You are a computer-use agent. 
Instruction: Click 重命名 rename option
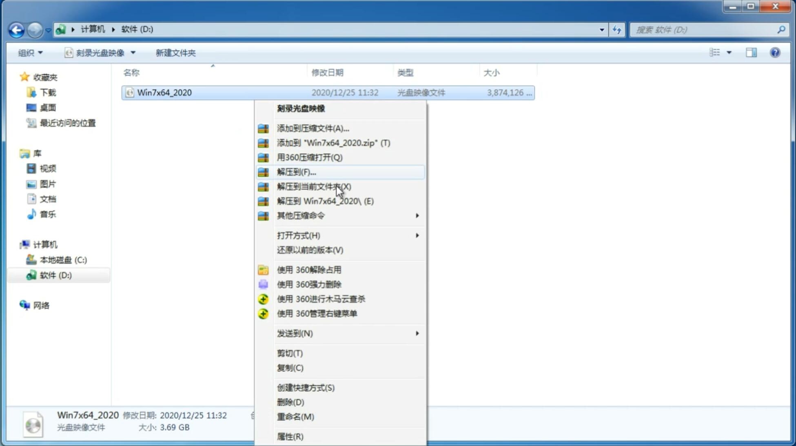pos(296,417)
